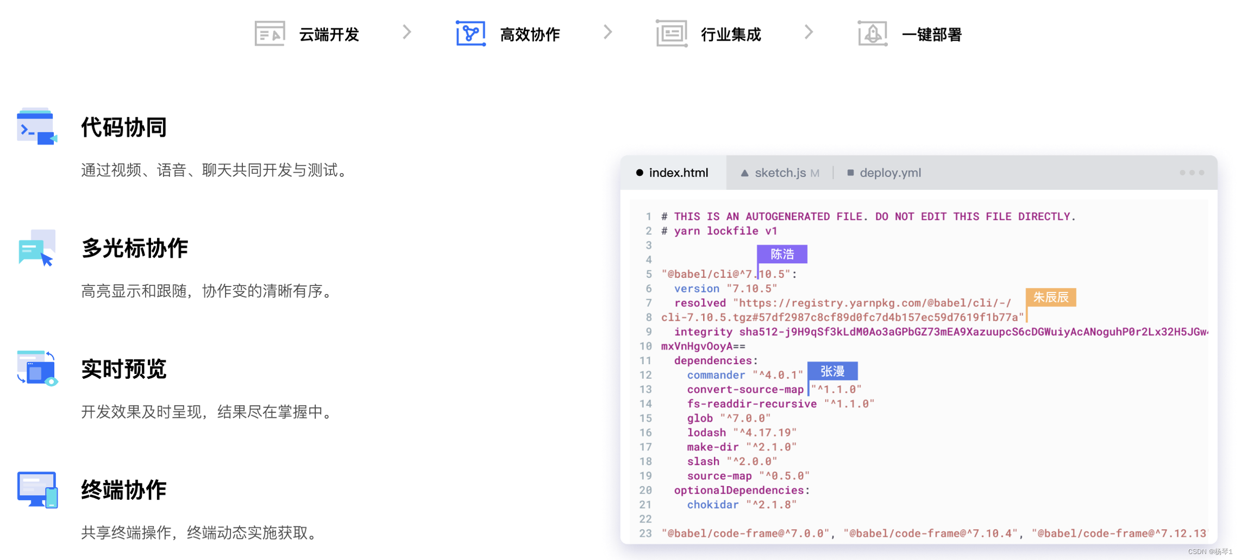This screenshot has width=1241, height=560.
Task: Click the lodash "^4.17.19" line
Action: (x=742, y=432)
